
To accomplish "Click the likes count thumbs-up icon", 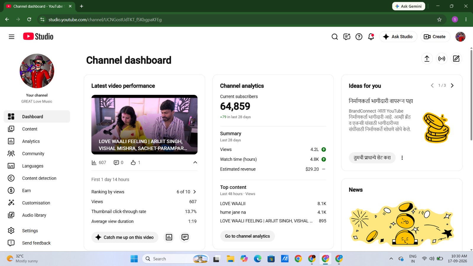I will [x=133, y=163].
